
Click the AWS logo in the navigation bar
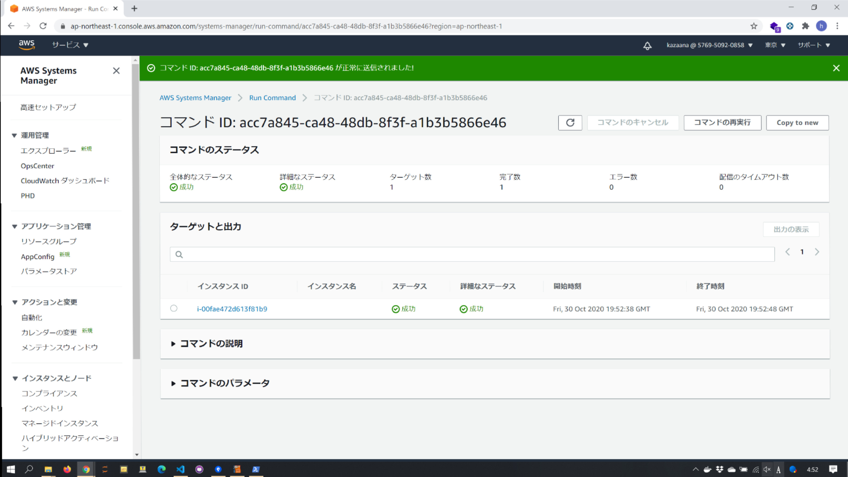(27, 45)
